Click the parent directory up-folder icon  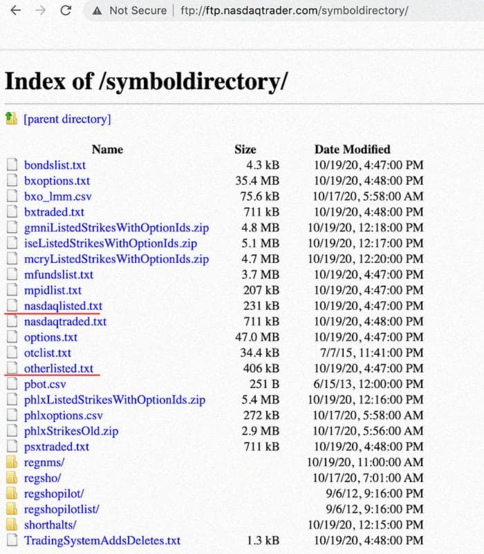(11, 119)
